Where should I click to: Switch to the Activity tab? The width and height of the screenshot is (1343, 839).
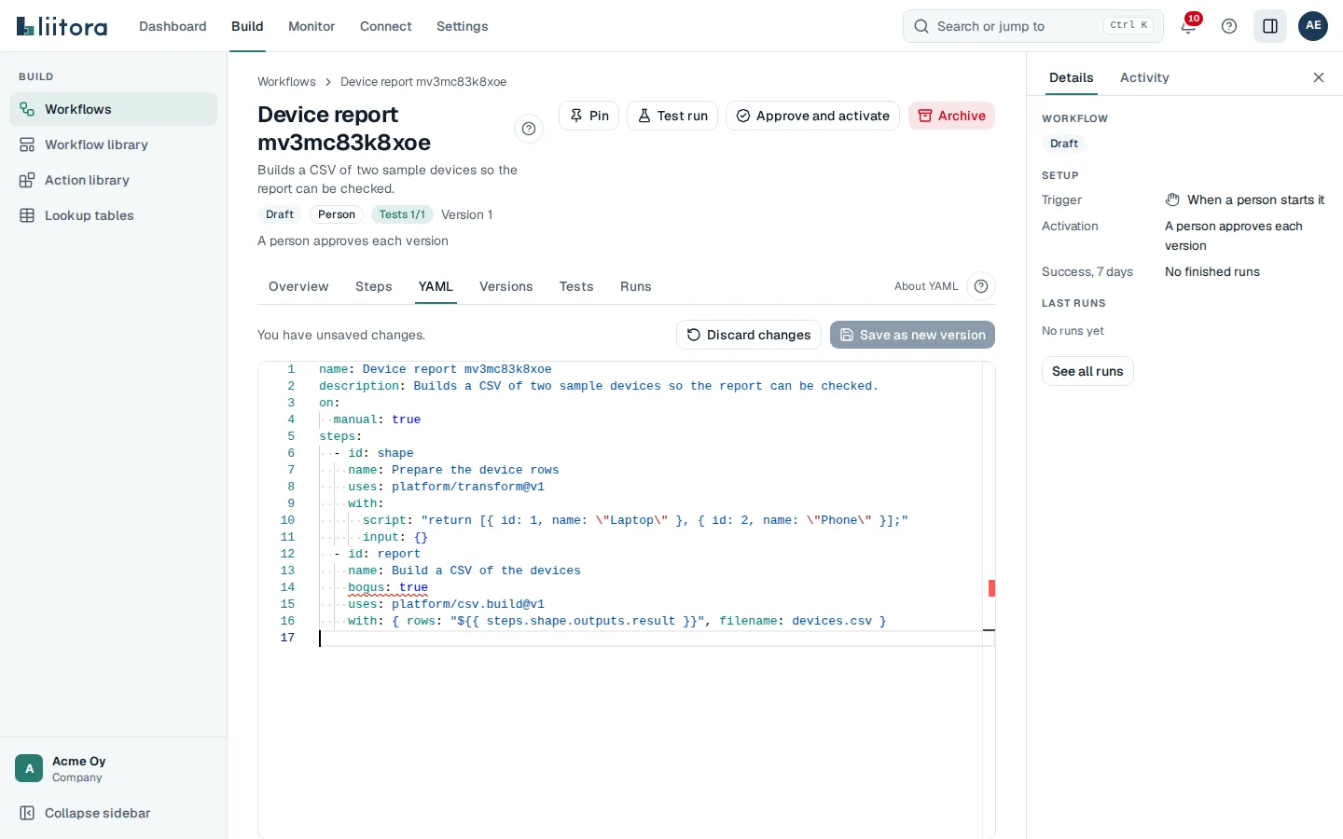[x=1144, y=77]
